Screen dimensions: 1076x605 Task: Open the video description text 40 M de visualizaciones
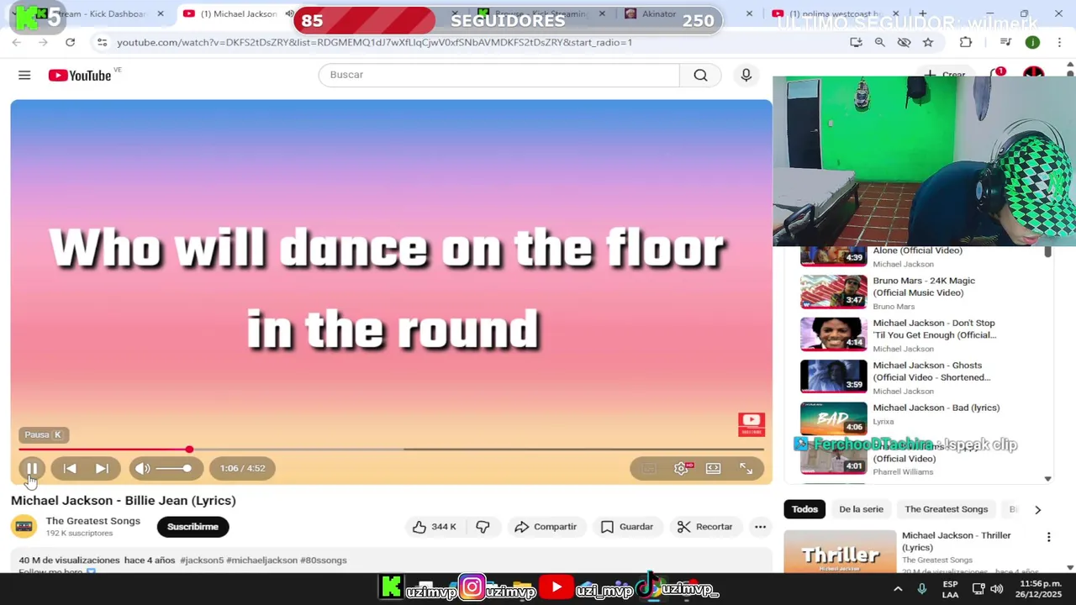[x=70, y=560]
